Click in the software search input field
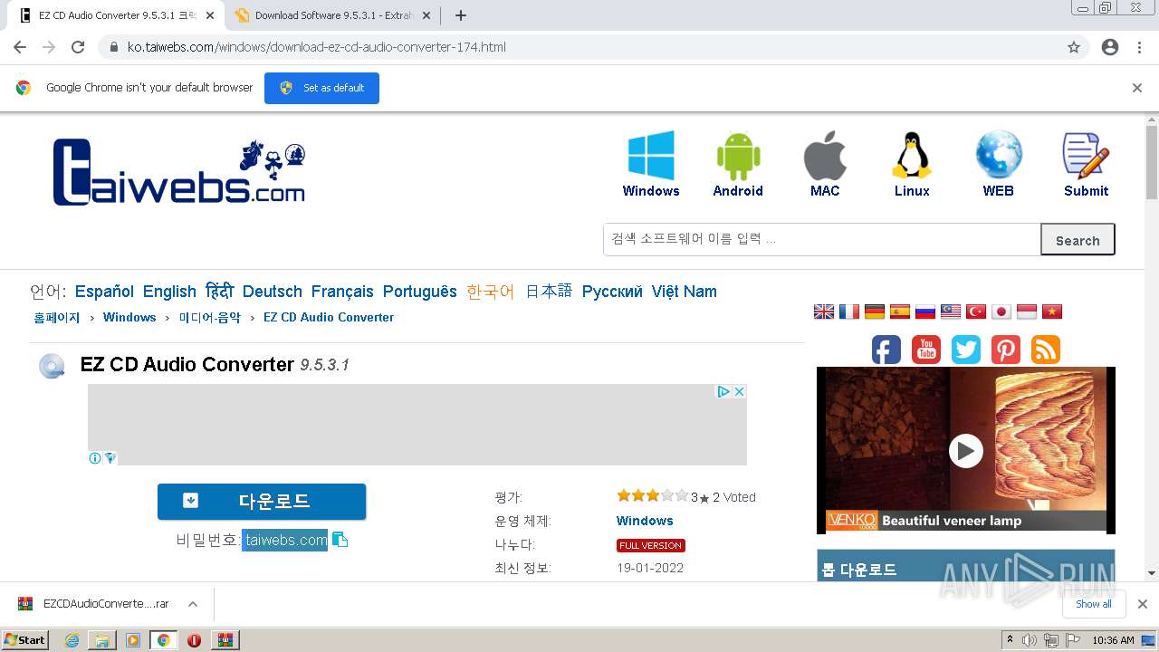This screenshot has width=1159, height=652. (x=822, y=239)
